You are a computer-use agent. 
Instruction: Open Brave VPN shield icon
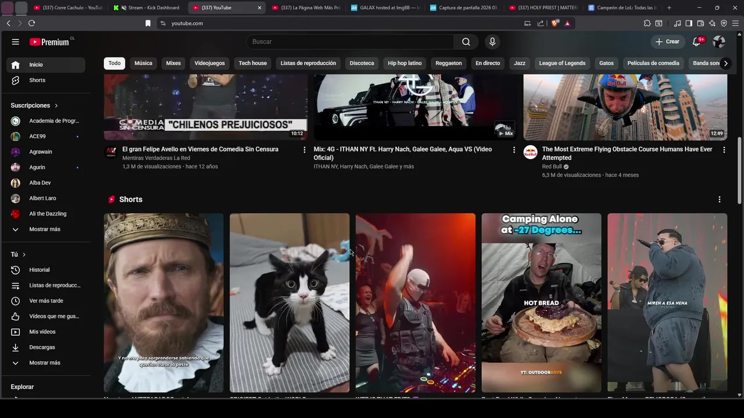[724, 23]
